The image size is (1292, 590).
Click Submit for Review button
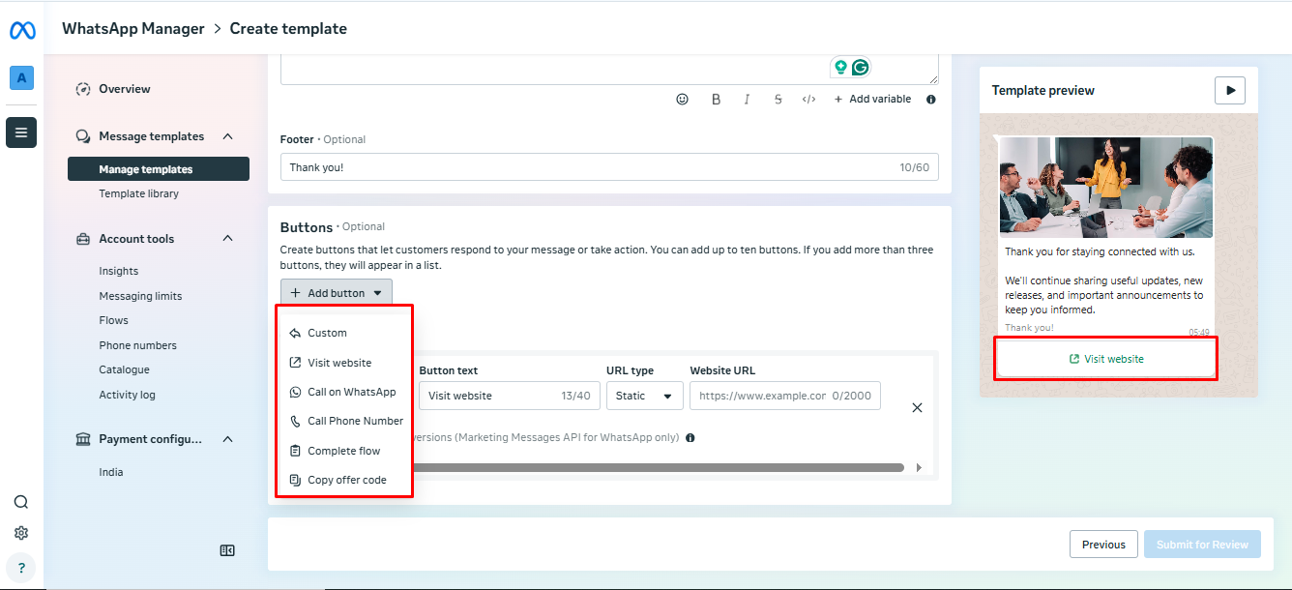coord(1202,545)
